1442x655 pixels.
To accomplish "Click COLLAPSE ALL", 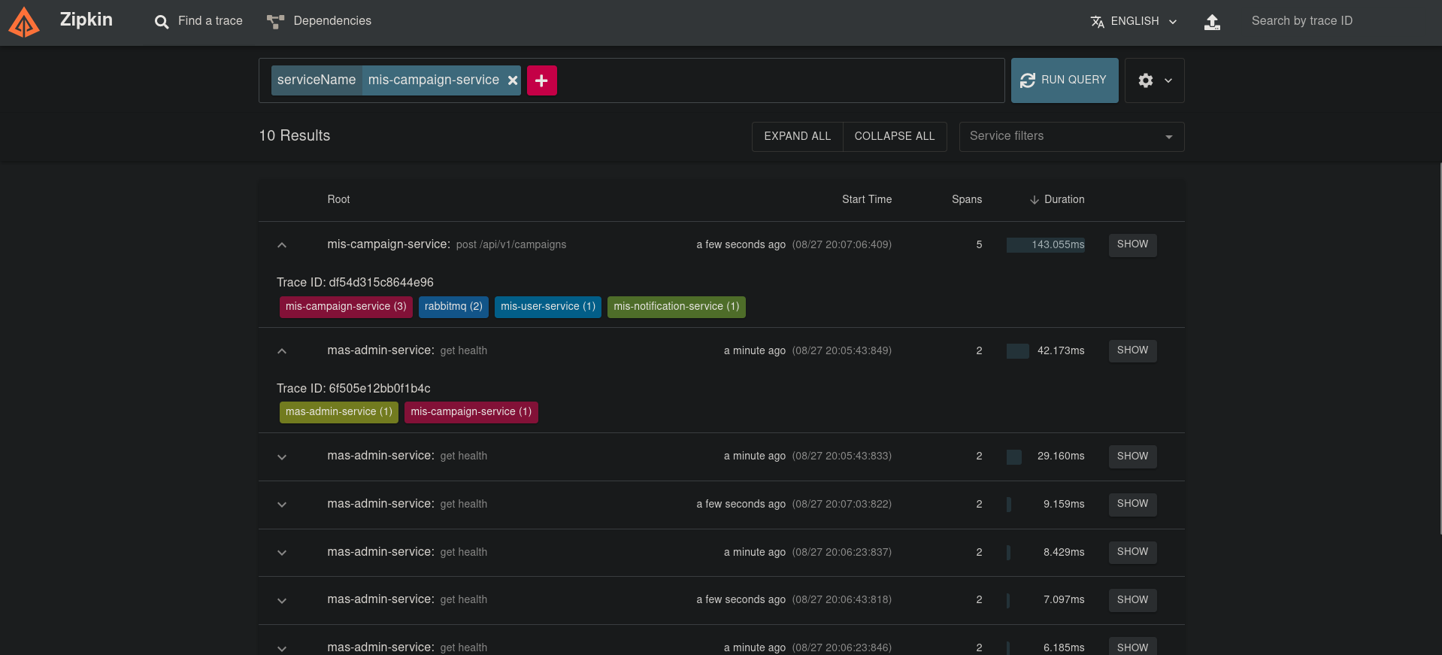I will click(x=895, y=136).
